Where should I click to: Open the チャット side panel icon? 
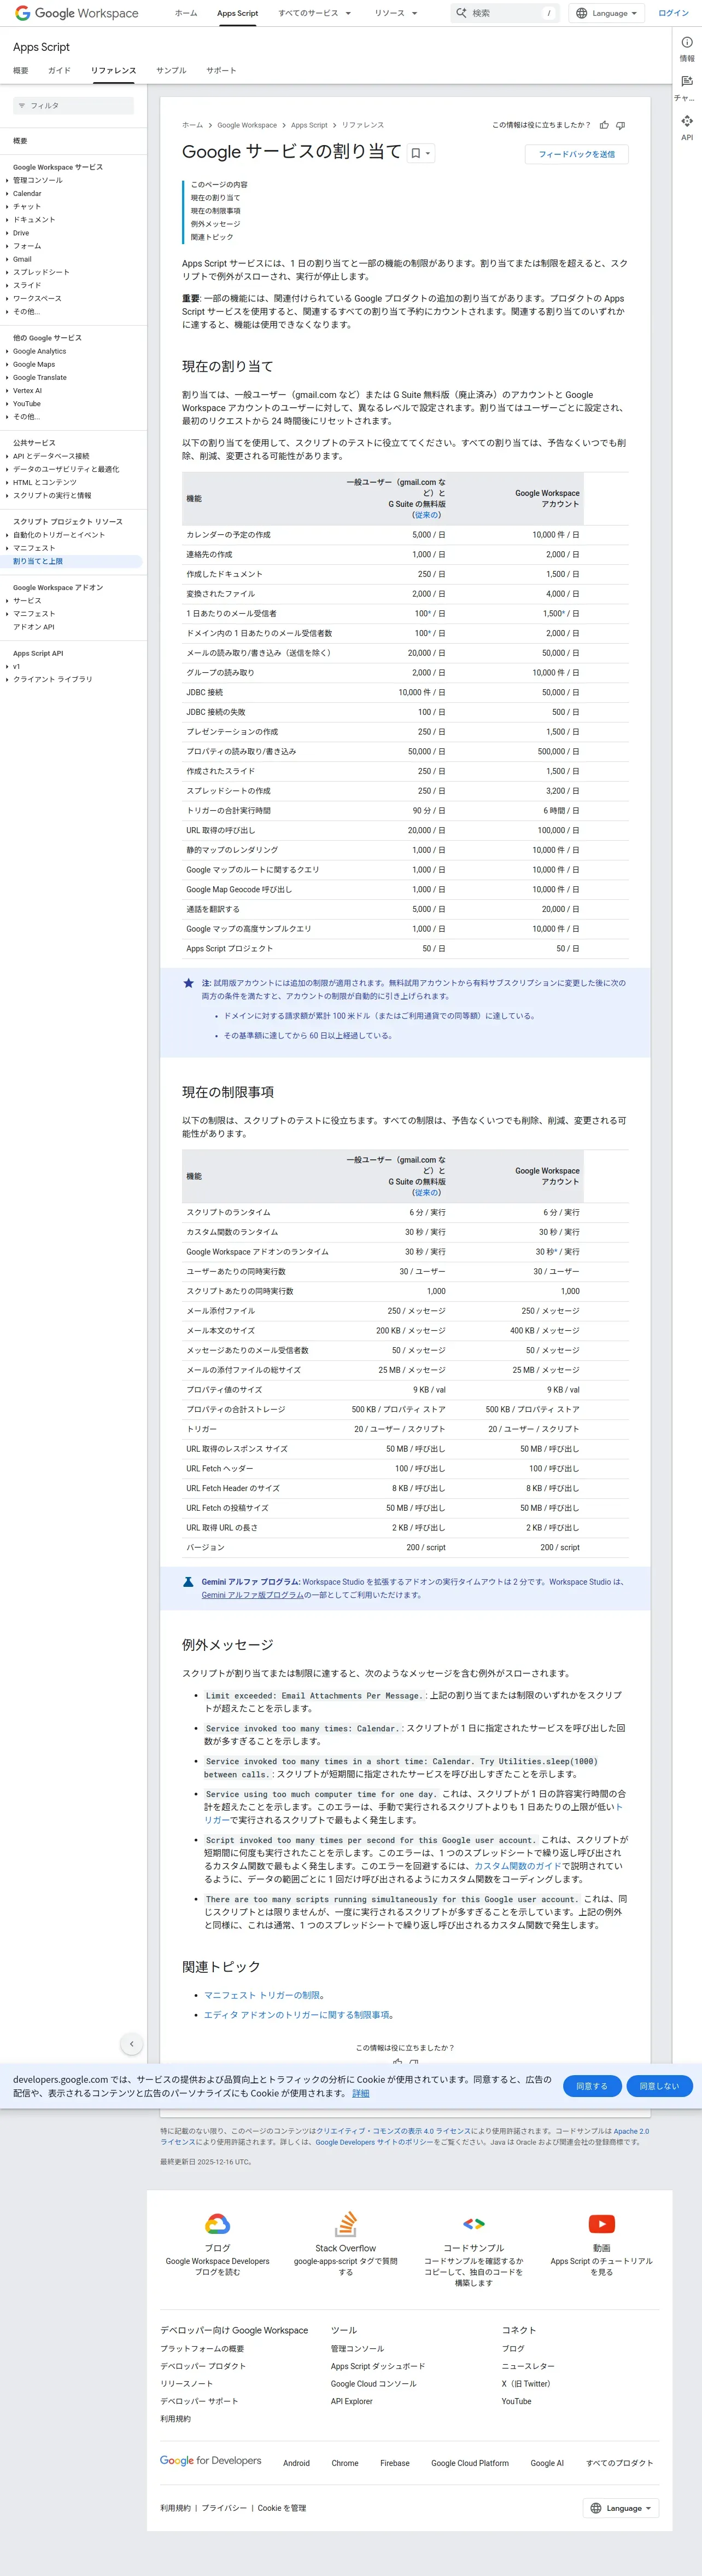(687, 81)
